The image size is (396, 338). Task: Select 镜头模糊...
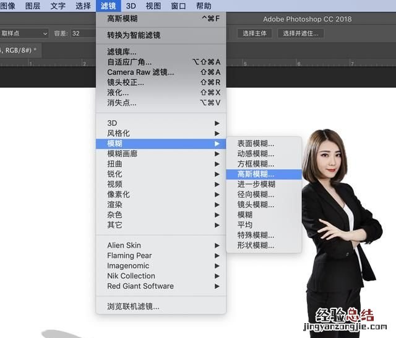tap(264, 205)
